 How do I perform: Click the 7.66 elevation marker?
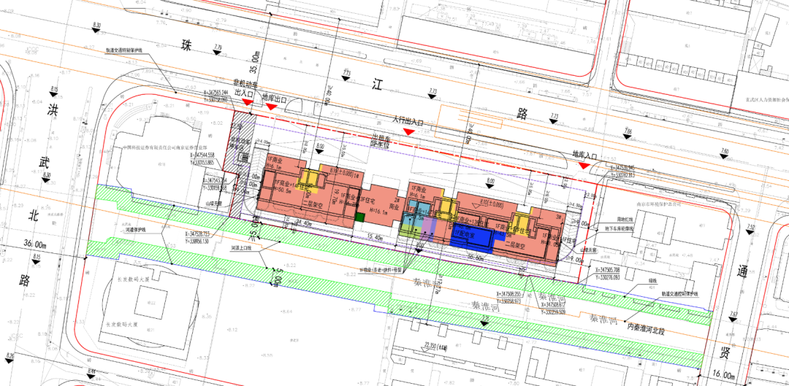628,132
